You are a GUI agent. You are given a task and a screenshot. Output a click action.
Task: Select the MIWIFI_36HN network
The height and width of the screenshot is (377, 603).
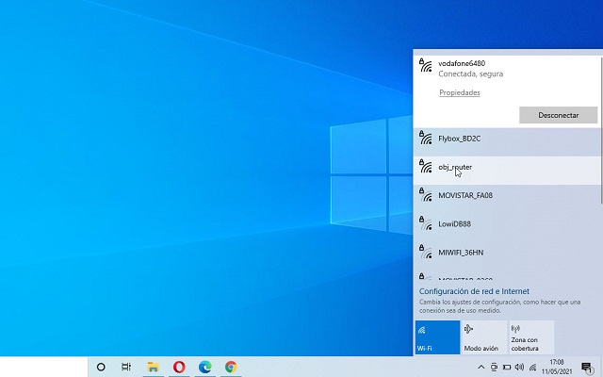point(507,255)
